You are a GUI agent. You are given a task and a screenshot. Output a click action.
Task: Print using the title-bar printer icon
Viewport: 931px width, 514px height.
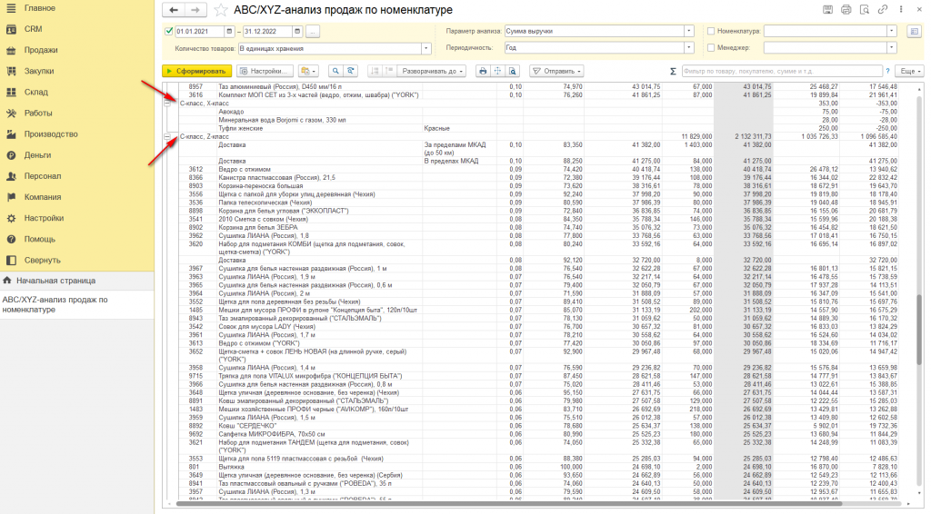[x=846, y=9]
